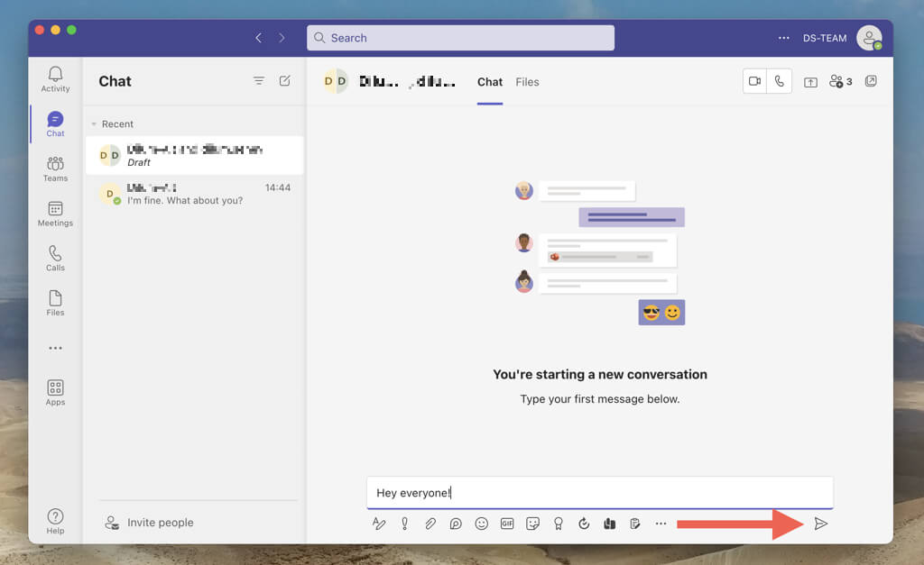Click the message box with Hey everyone!
924x565 pixels.
pyautogui.click(x=600, y=493)
